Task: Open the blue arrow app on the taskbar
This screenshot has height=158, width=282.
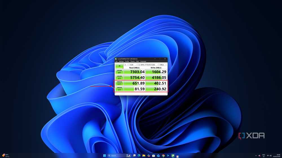Action: click(168, 156)
